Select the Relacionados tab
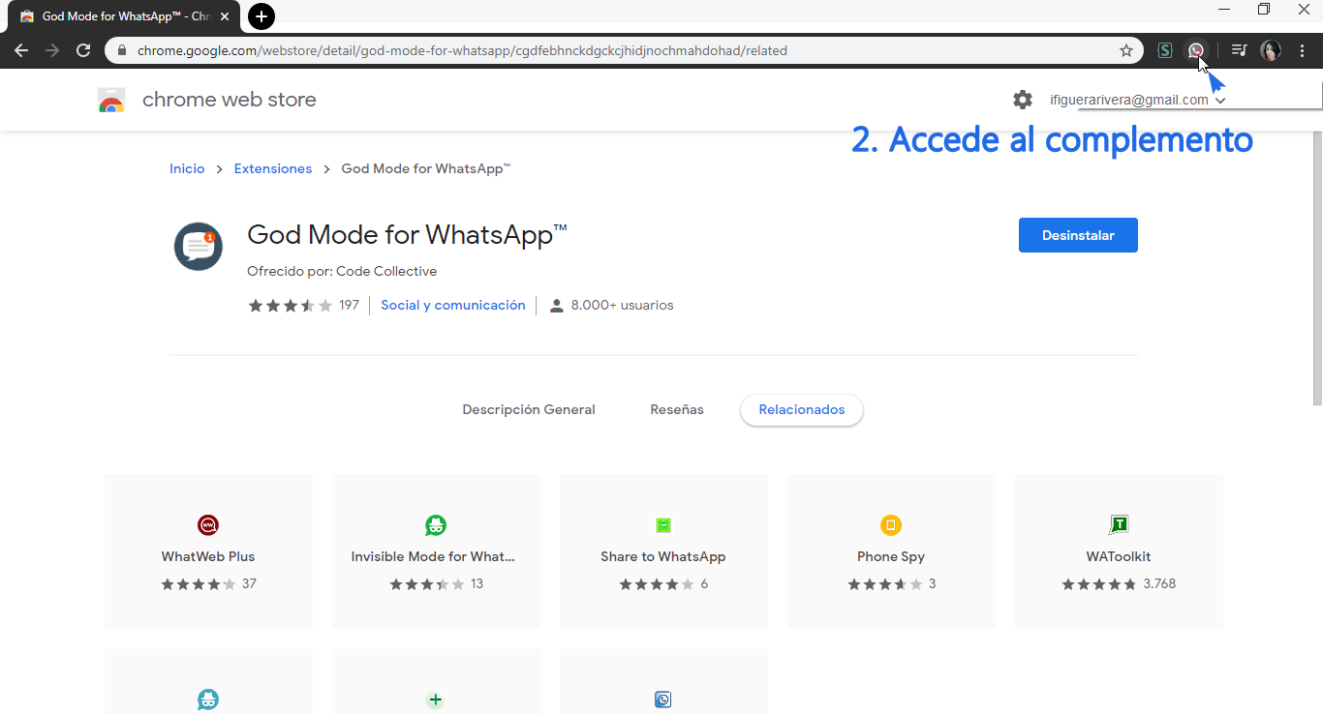 [x=802, y=409]
